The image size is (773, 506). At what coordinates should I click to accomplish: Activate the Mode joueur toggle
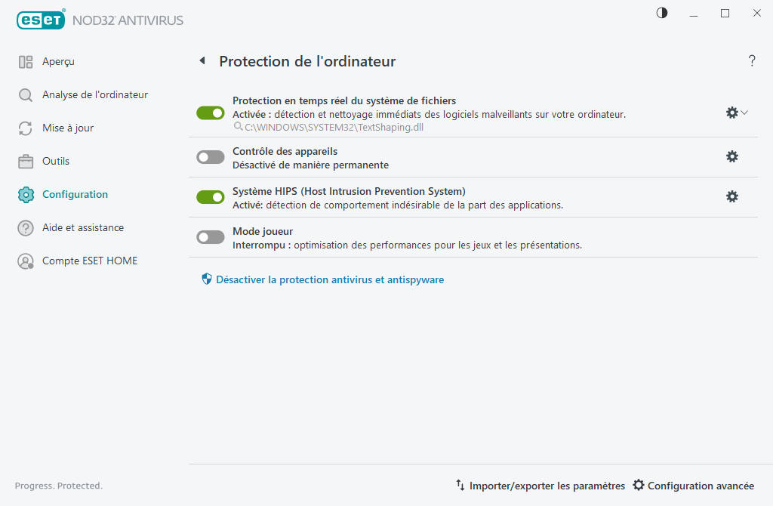coord(210,236)
